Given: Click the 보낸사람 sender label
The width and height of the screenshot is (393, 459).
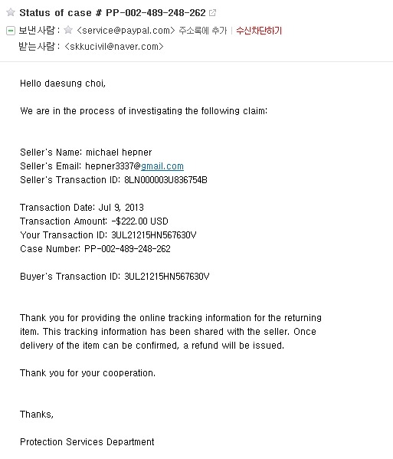Looking at the screenshot, I should [x=38, y=30].
